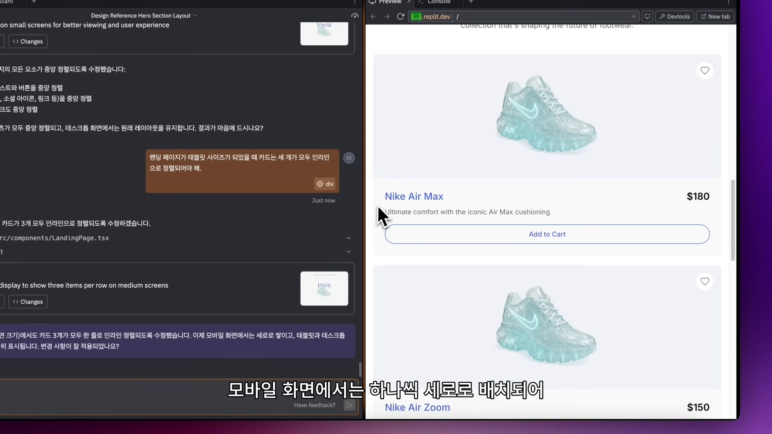
Task: Open the chat history icon
Action: pos(355,16)
